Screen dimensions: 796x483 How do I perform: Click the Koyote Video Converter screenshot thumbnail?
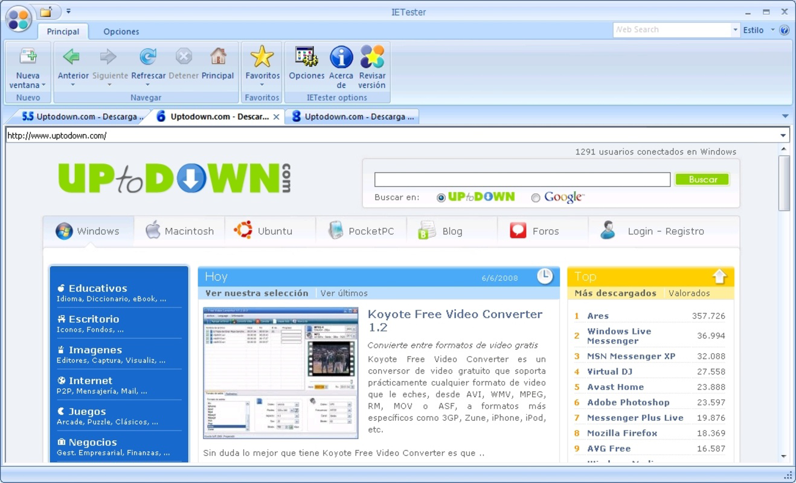281,373
